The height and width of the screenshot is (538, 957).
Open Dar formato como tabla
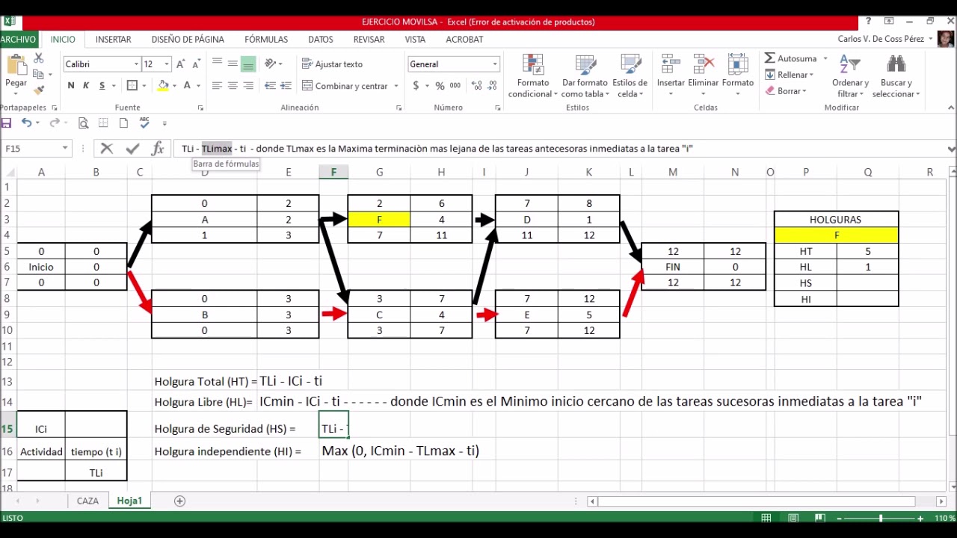(585, 76)
